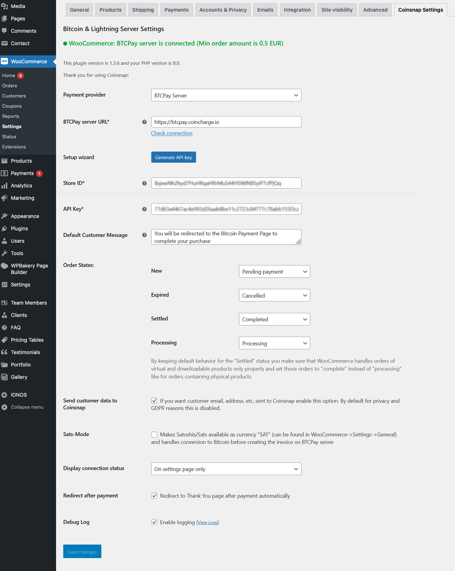Open the Advanced tab
455x571 pixels.
[x=375, y=10]
